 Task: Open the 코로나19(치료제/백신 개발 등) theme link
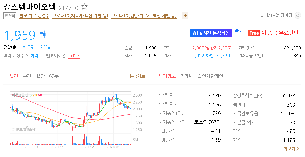tap(80, 16)
